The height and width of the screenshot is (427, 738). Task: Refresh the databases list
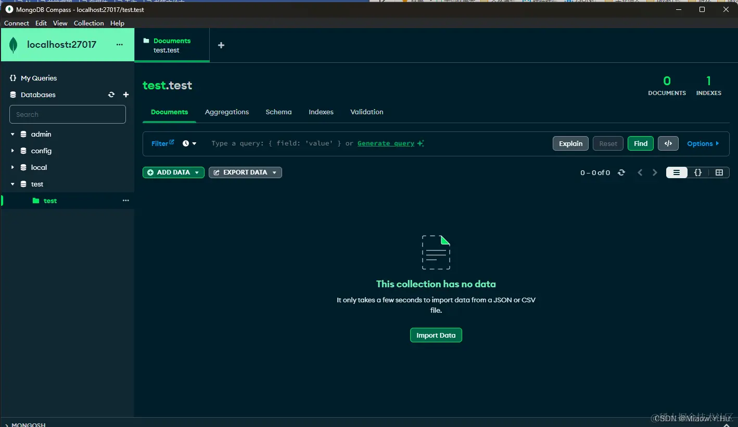[111, 95]
